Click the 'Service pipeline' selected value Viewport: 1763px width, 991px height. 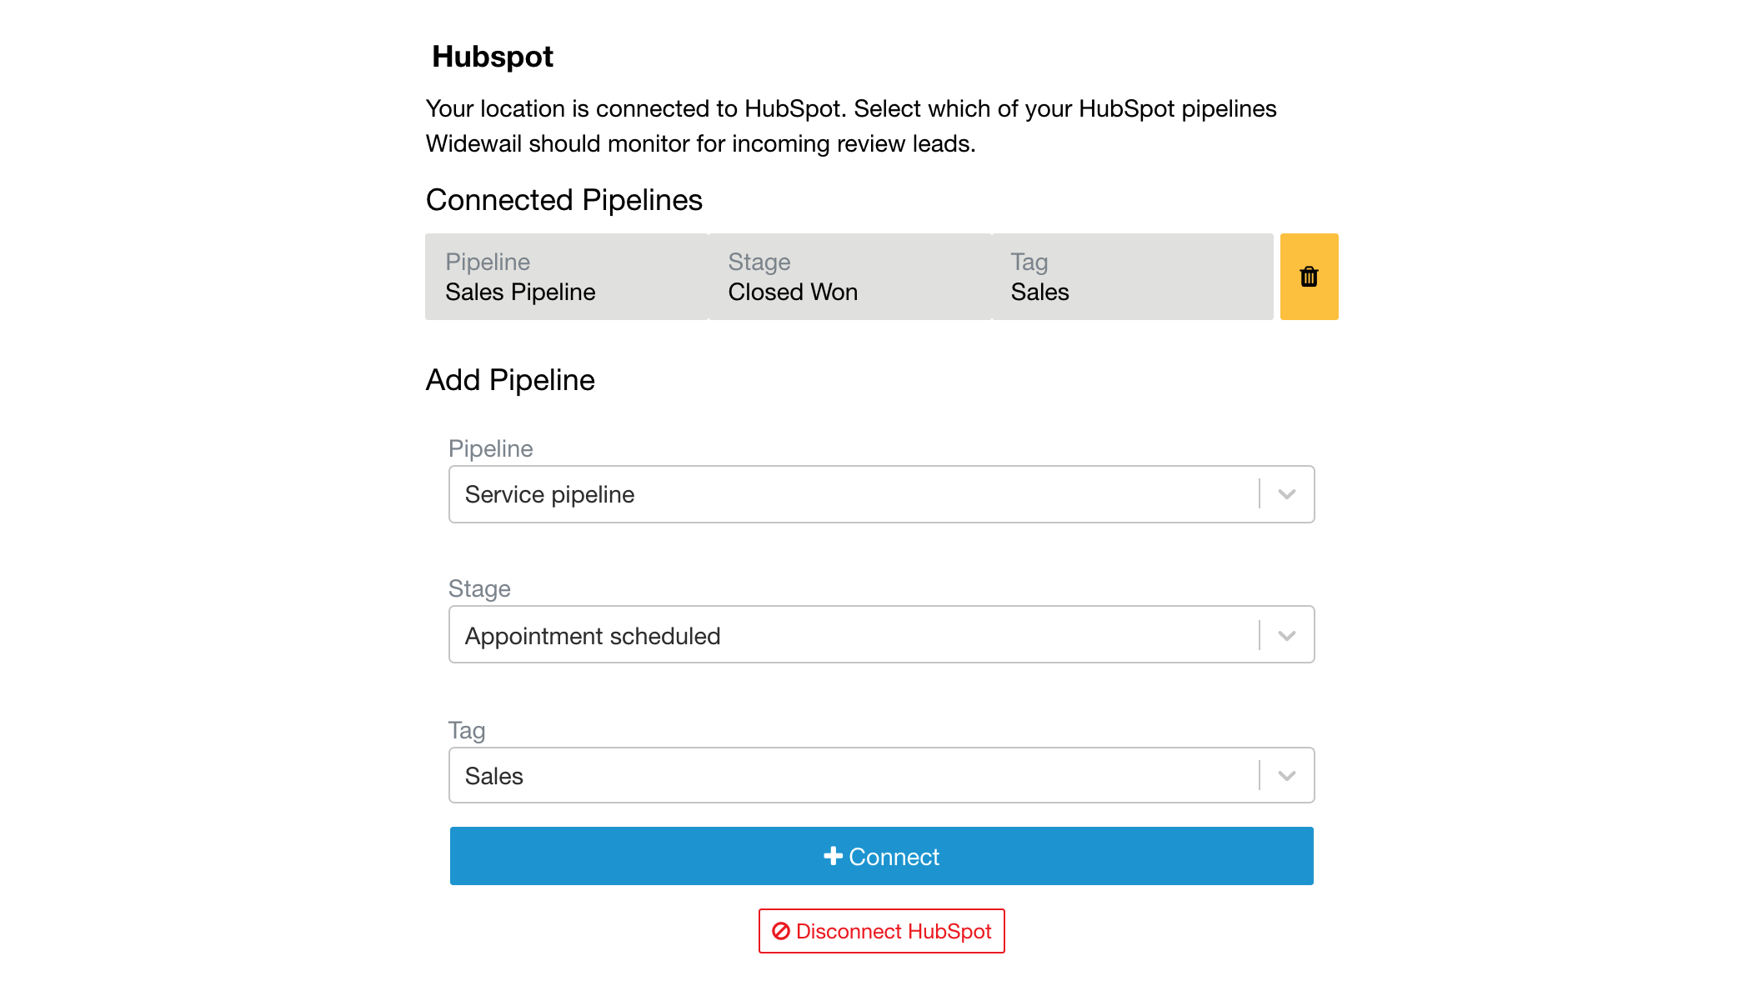click(550, 494)
